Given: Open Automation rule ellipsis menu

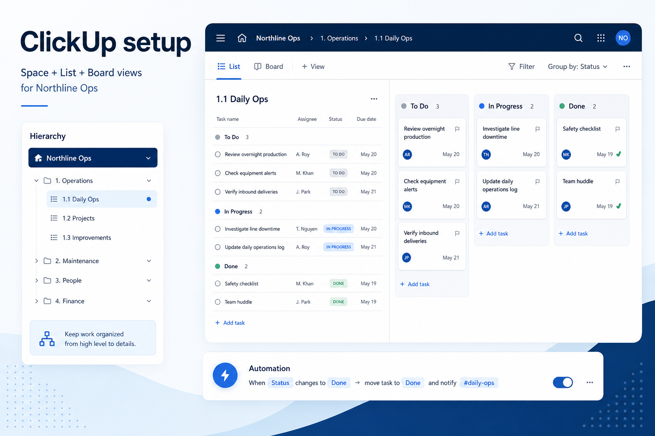Looking at the screenshot, I should (x=590, y=382).
